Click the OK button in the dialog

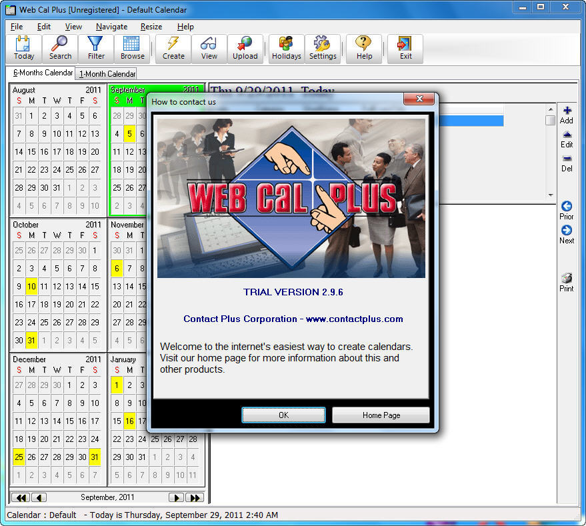(x=283, y=415)
